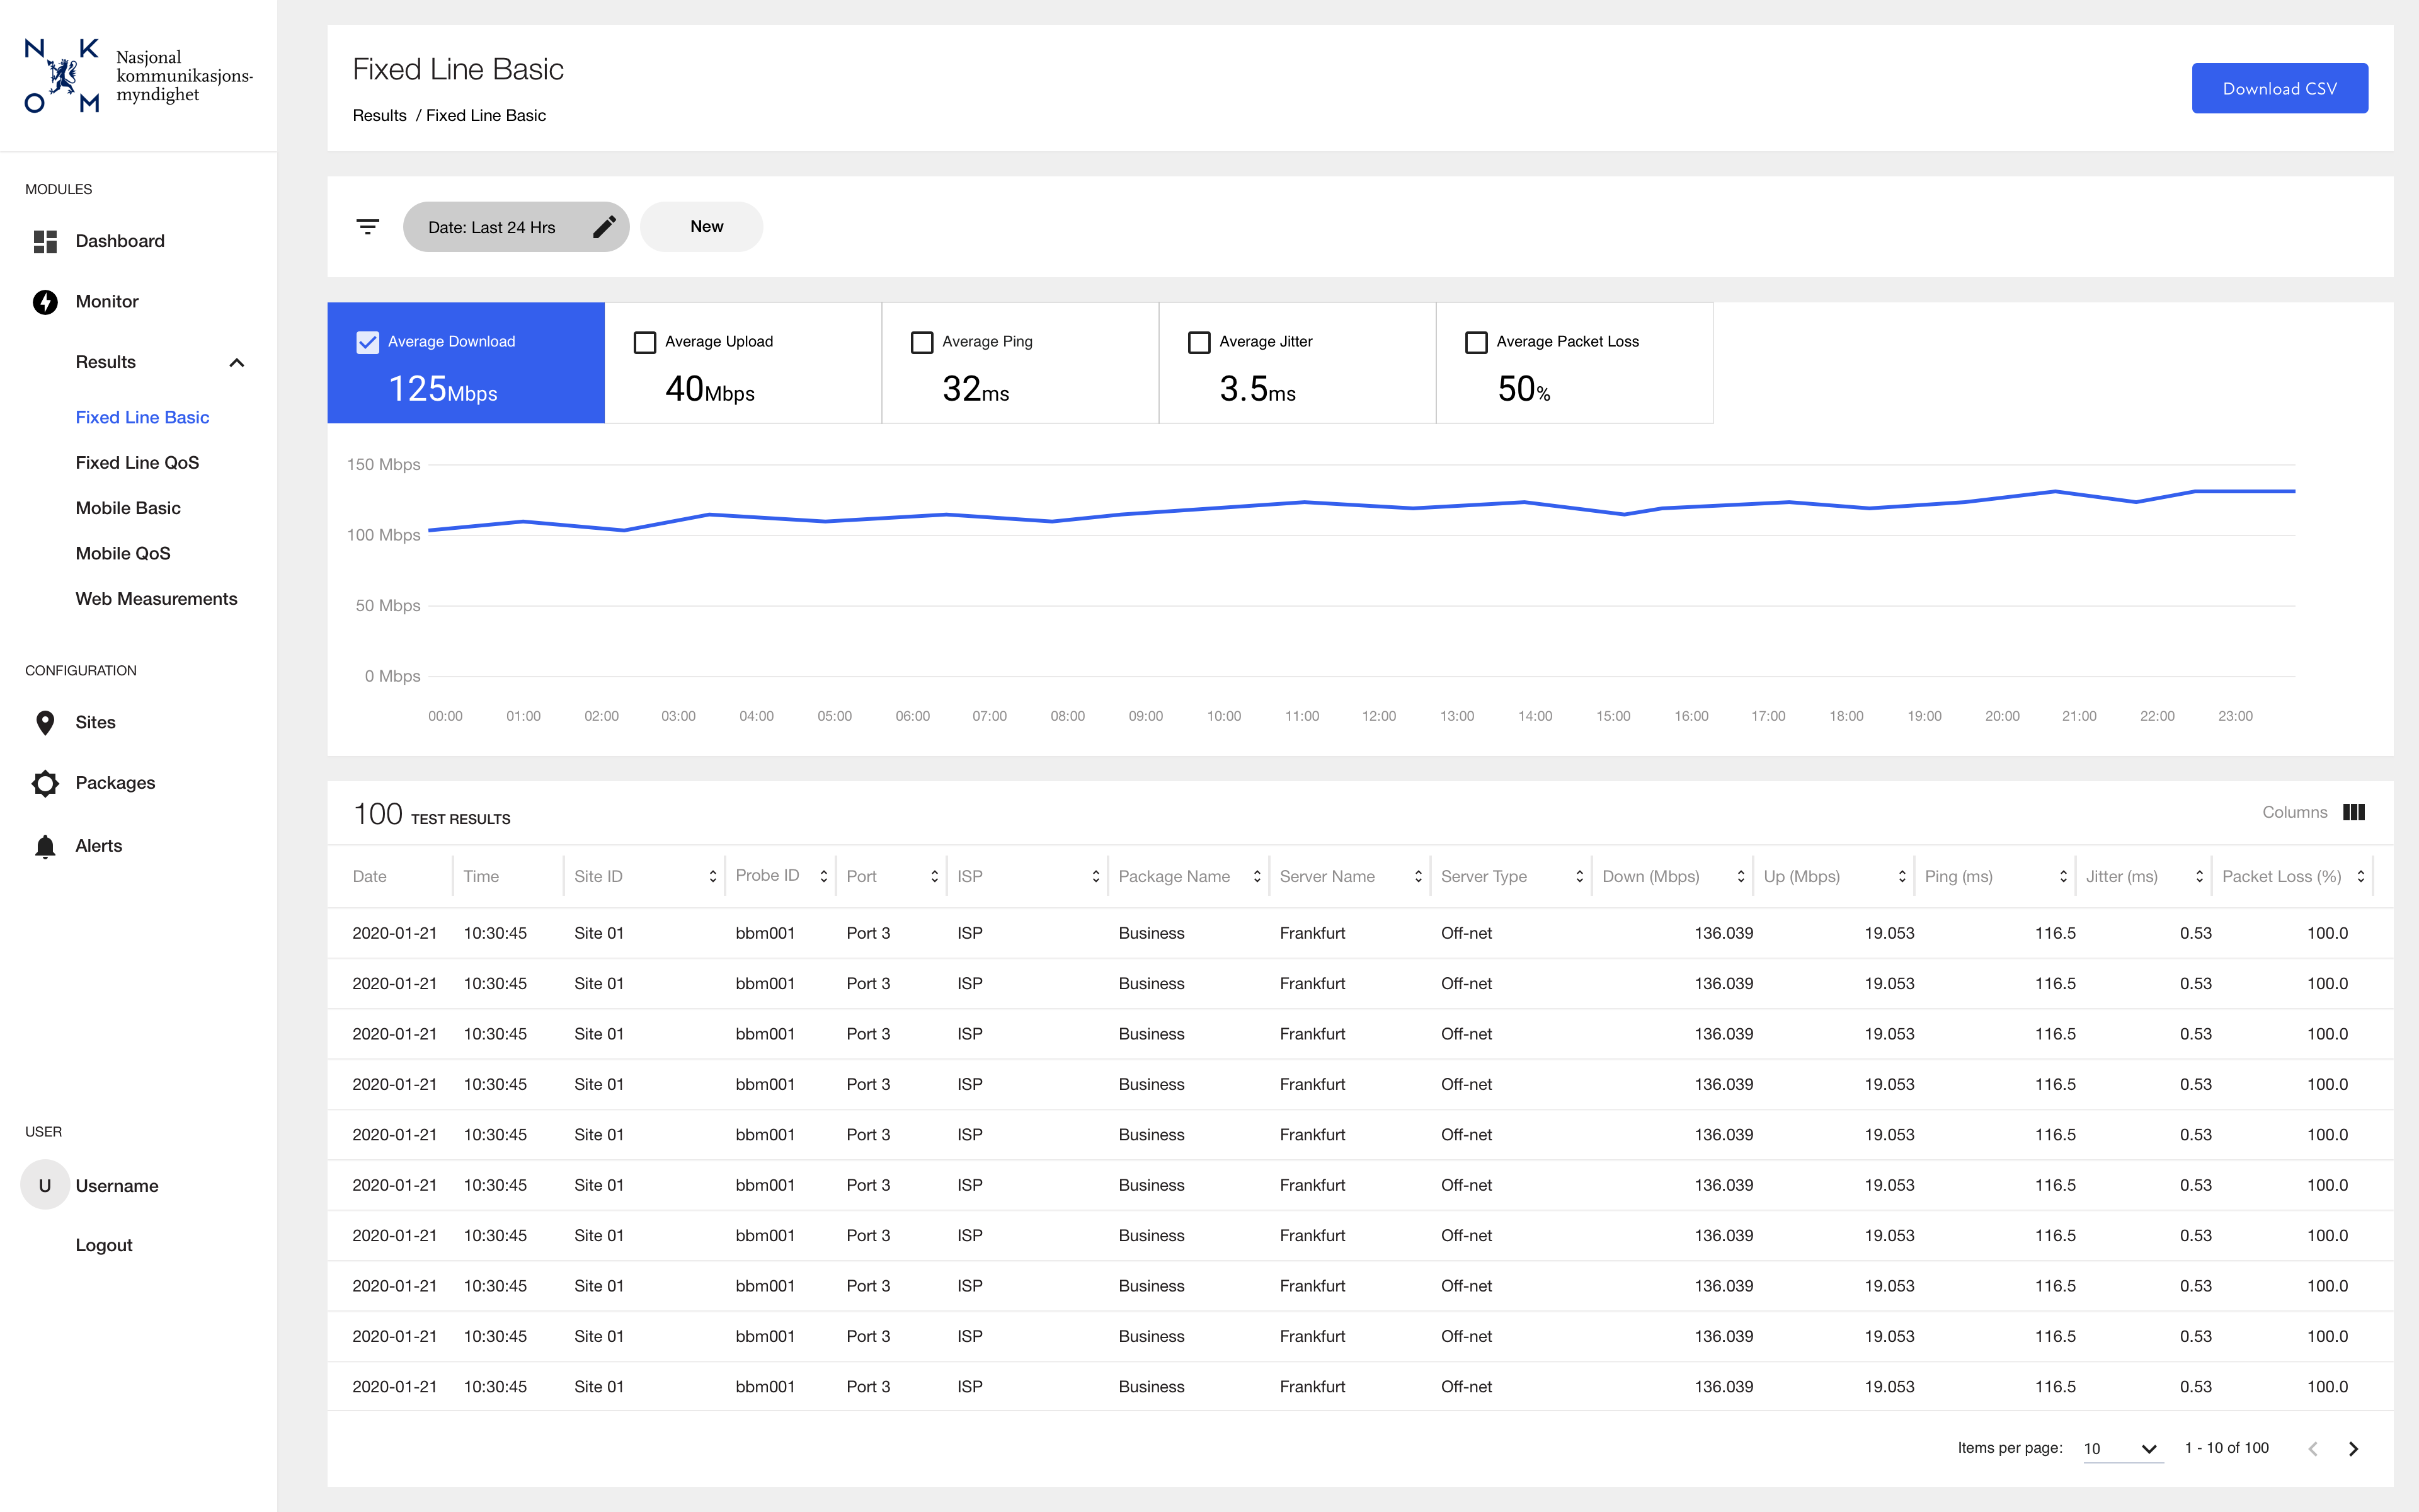2419x1512 pixels.
Task: Open Fixed Line QoS results
Action: [137, 462]
